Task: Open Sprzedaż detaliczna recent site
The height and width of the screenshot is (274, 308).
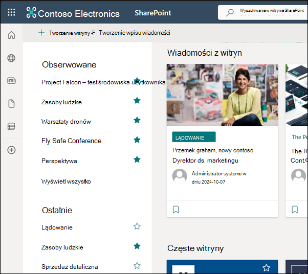Action: (x=70, y=267)
